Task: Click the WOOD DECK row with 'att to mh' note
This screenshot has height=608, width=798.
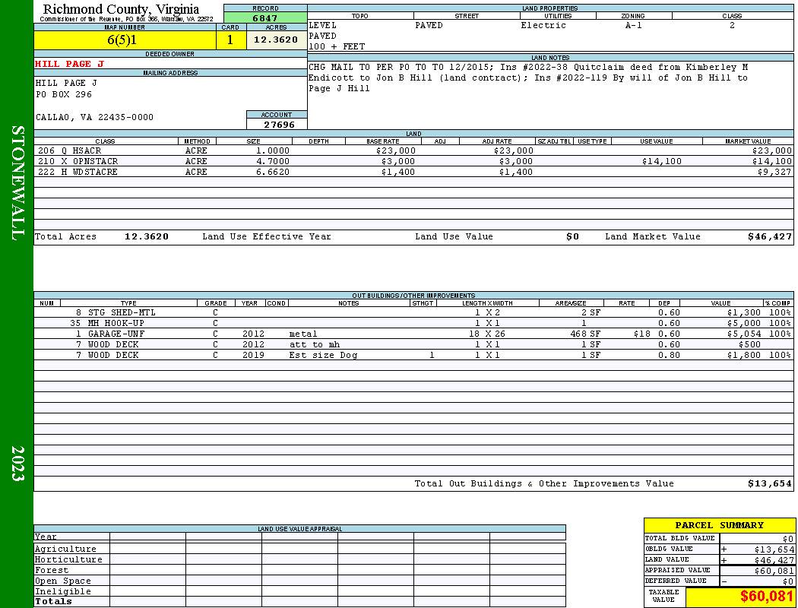Action: coord(413,344)
